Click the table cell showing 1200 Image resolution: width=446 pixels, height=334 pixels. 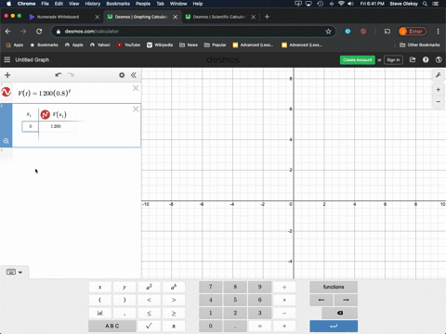click(x=56, y=126)
